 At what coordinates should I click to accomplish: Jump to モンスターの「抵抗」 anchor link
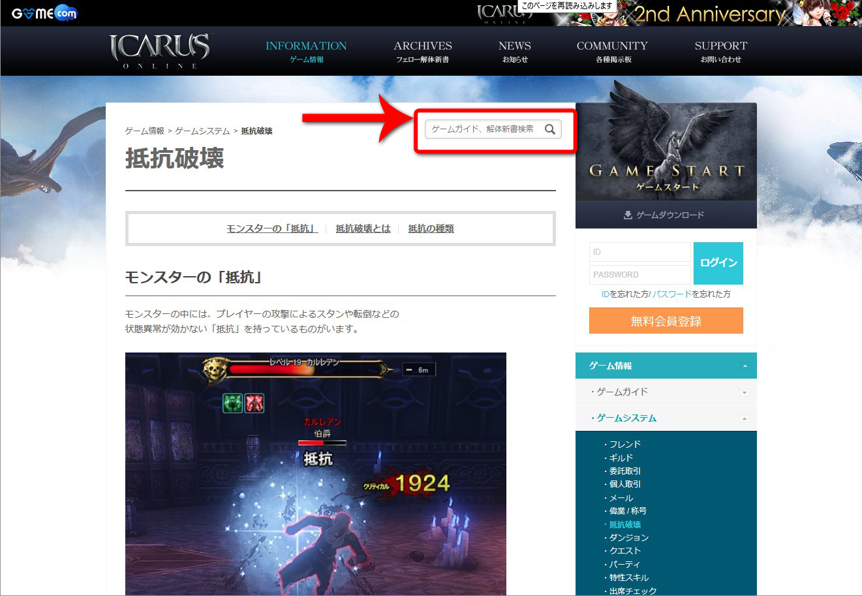[272, 228]
